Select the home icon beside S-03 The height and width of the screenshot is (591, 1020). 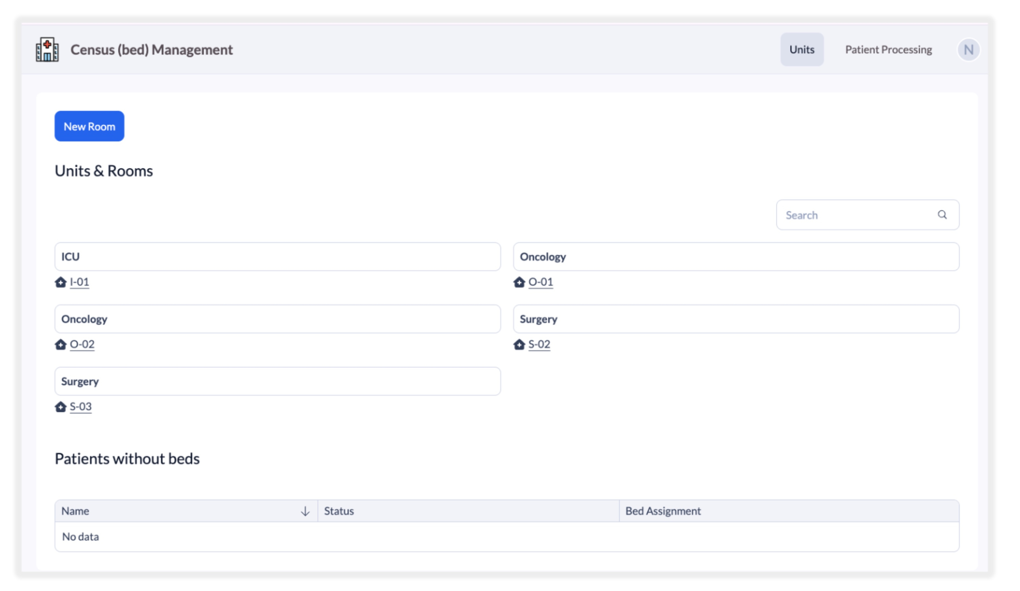tap(61, 407)
